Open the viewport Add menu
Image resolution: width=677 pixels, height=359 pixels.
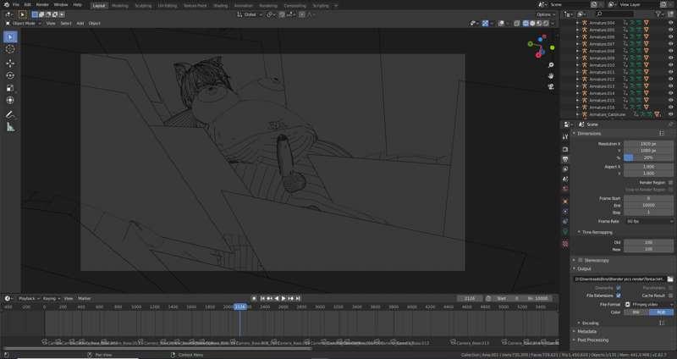pyautogui.click(x=80, y=24)
